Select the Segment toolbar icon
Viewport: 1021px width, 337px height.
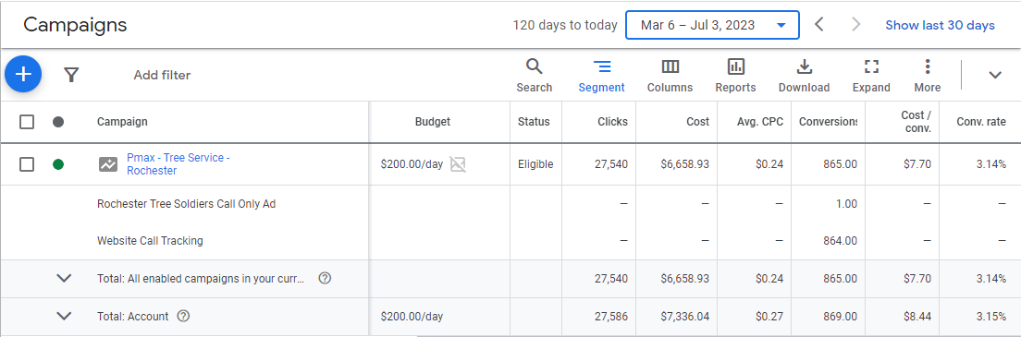(x=602, y=76)
